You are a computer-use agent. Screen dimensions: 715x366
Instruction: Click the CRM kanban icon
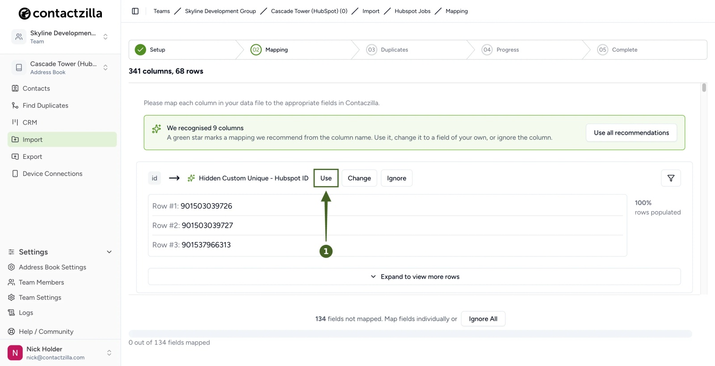[x=15, y=123]
